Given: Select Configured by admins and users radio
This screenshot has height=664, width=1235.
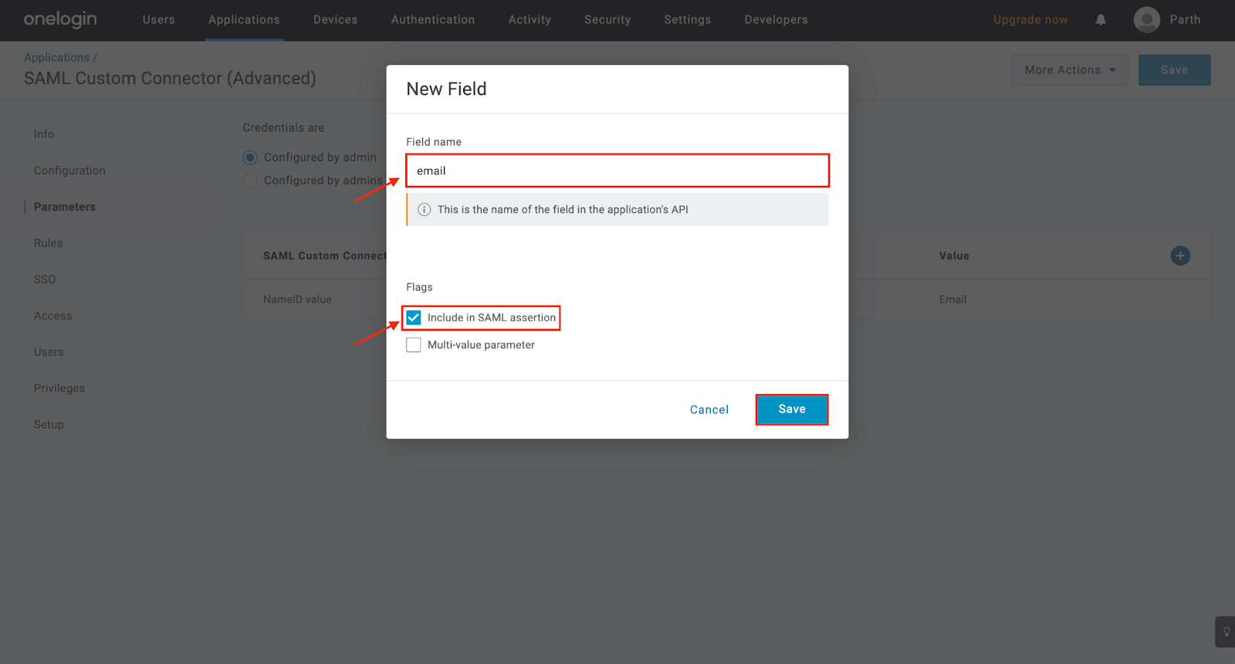Looking at the screenshot, I should pos(250,180).
